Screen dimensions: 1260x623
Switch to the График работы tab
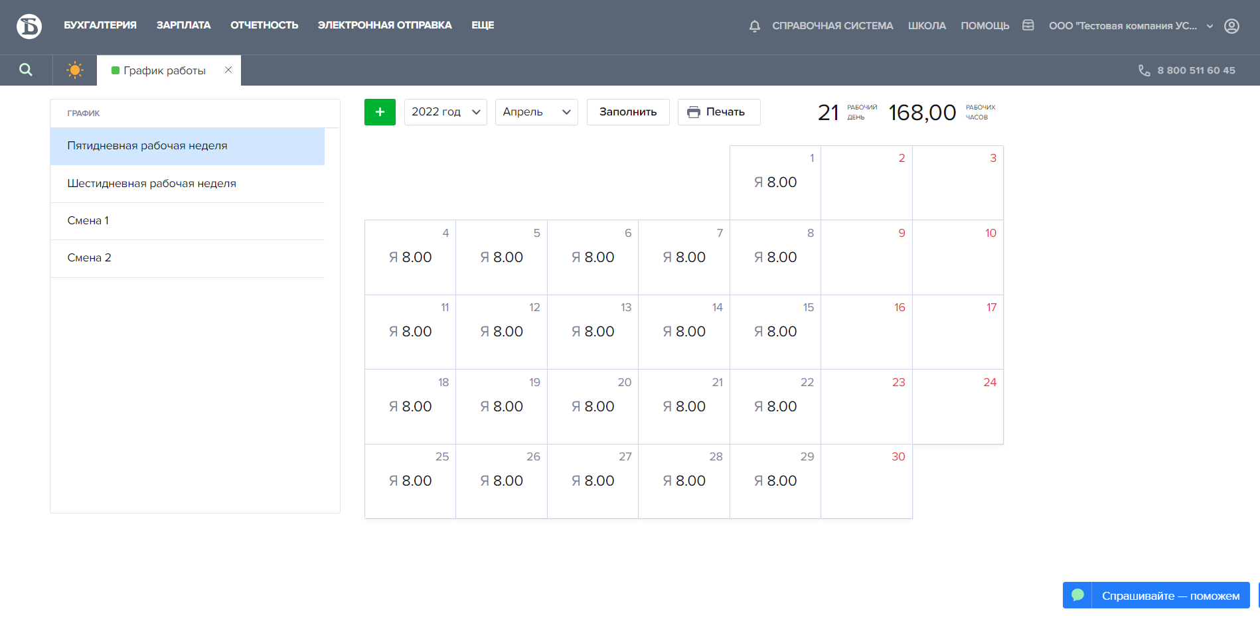(x=164, y=70)
